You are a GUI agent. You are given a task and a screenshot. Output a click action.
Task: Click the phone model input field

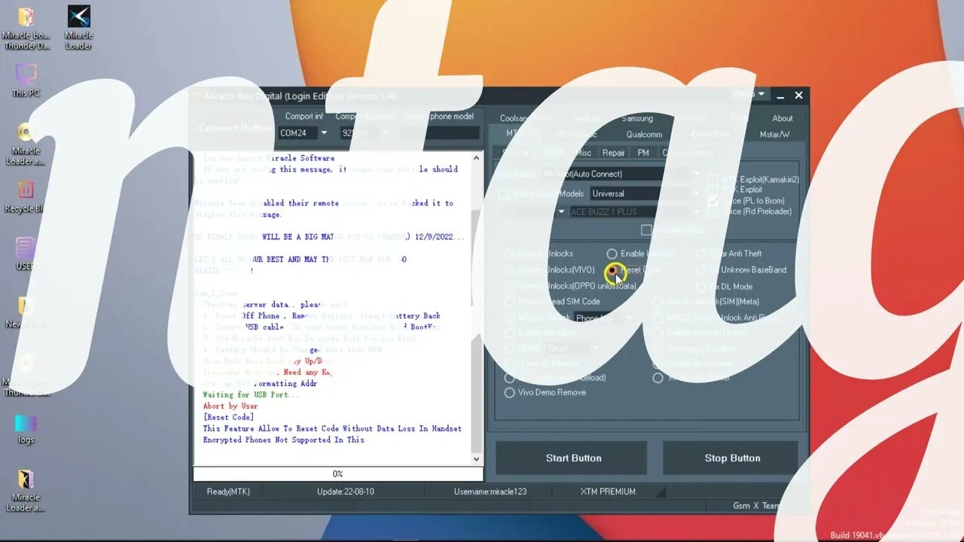(x=439, y=133)
